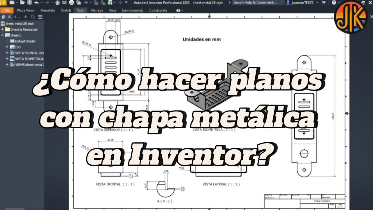The height and width of the screenshot is (210, 373).
Task: Click the user account profile icon
Action: pyautogui.click(x=288, y=3)
